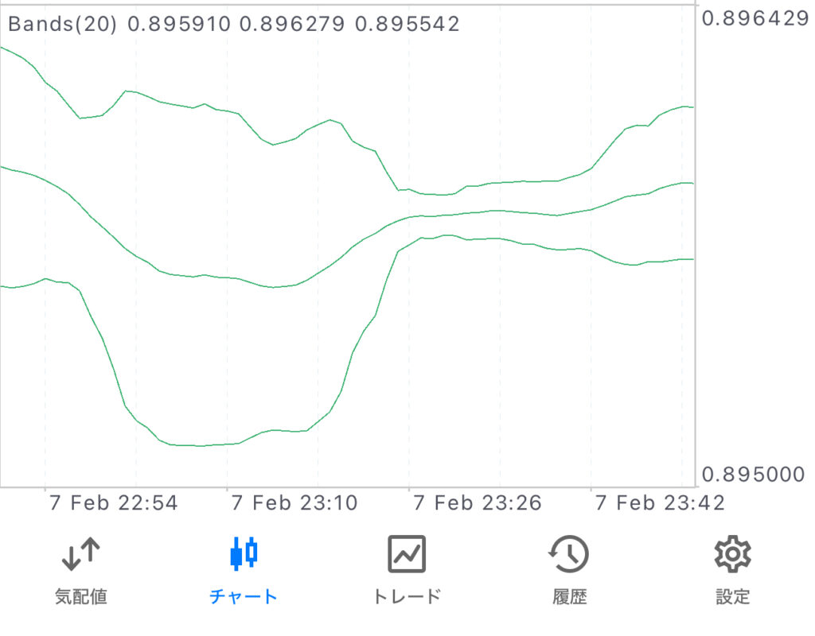Screen dimensions: 815x636
Task: Switch to the トレード tab label
Action: point(407,596)
